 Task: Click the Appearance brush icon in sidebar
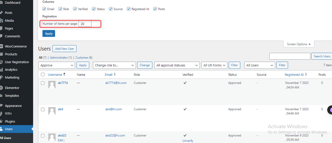(2, 106)
